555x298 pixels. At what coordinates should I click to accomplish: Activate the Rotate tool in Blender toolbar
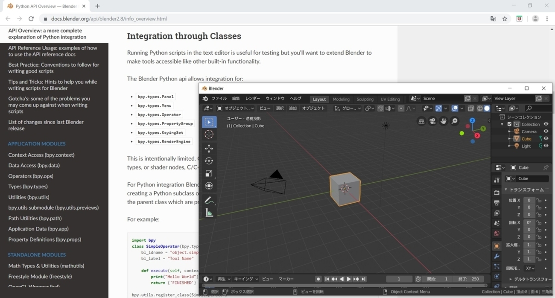(209, 161)
